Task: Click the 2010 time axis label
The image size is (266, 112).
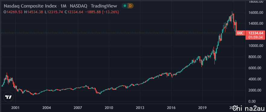Action: pos(109,107)
